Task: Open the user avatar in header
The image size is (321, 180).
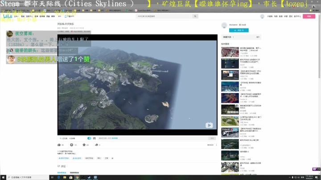Action: [262, 16]
